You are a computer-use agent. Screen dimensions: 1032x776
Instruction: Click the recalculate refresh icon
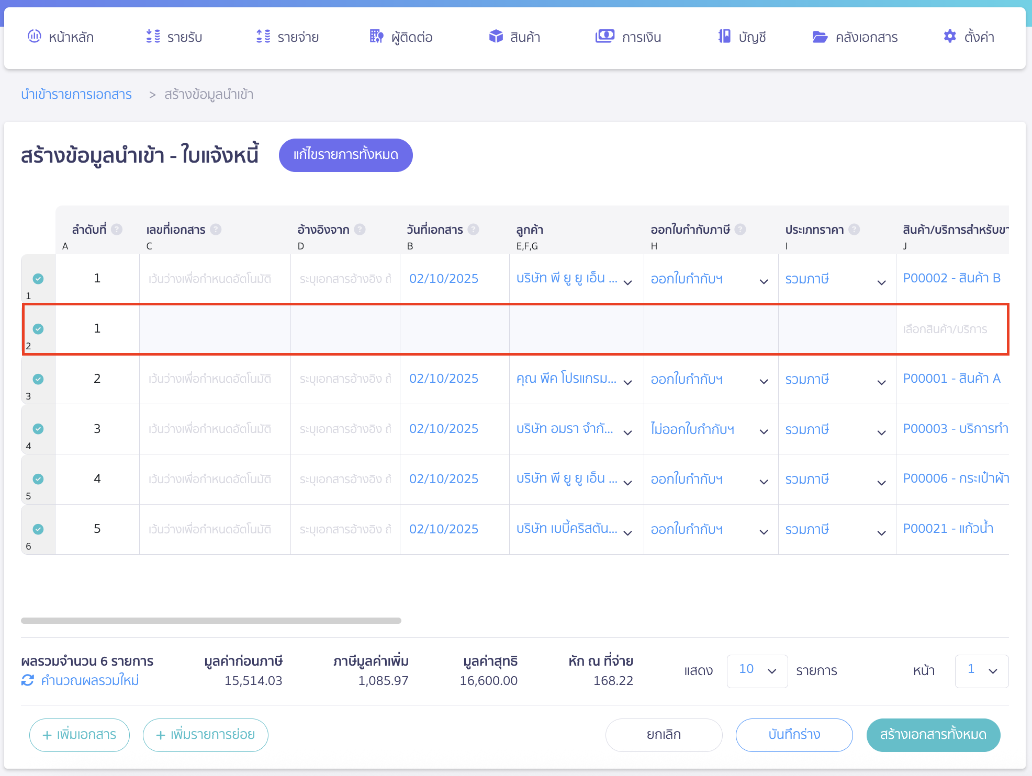pyautogui.click(x=28, y=680)
